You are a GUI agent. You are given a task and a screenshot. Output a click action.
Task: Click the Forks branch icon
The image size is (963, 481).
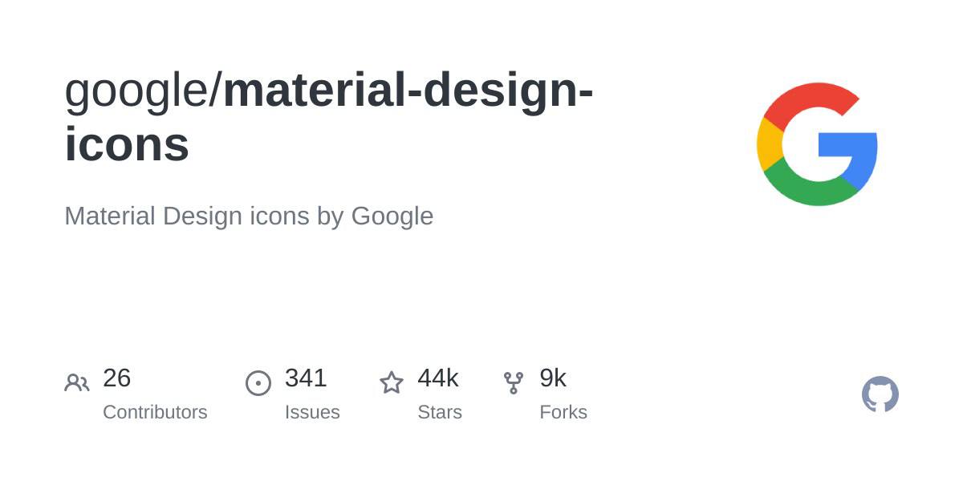(513, 383)
